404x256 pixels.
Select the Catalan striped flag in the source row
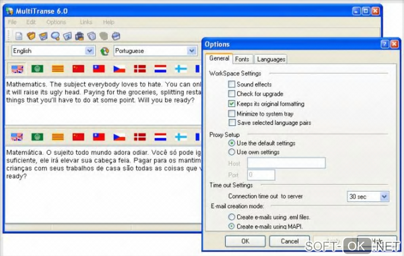58,69
